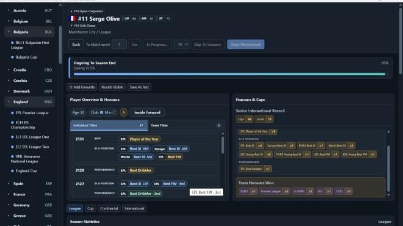Expand the Austria country entry
Screen dimensions: 403x226
pyautogui.click(x=29, y=10)
